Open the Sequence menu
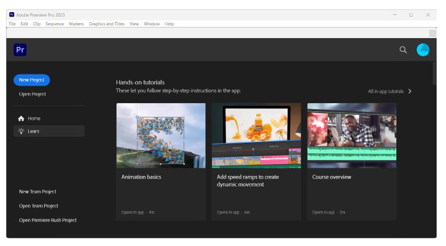The image size is (446, 246). [x=55, y=24]
